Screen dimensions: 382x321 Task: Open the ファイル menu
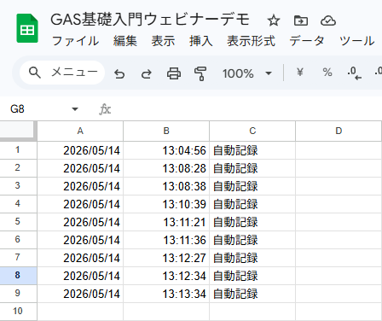pyautogui.click(x=75, y=41)
